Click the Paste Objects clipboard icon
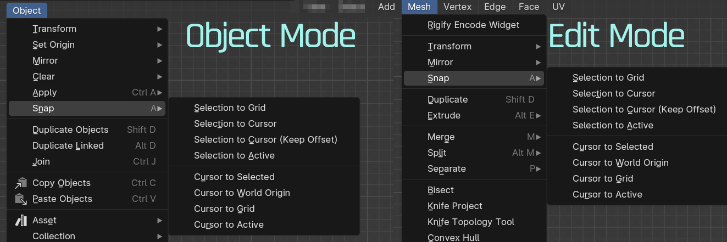 (x=21, y=199)
